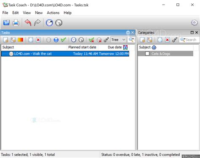Stop effort tracking with main toolbar grey clock
200x158 pixels.
59,23
